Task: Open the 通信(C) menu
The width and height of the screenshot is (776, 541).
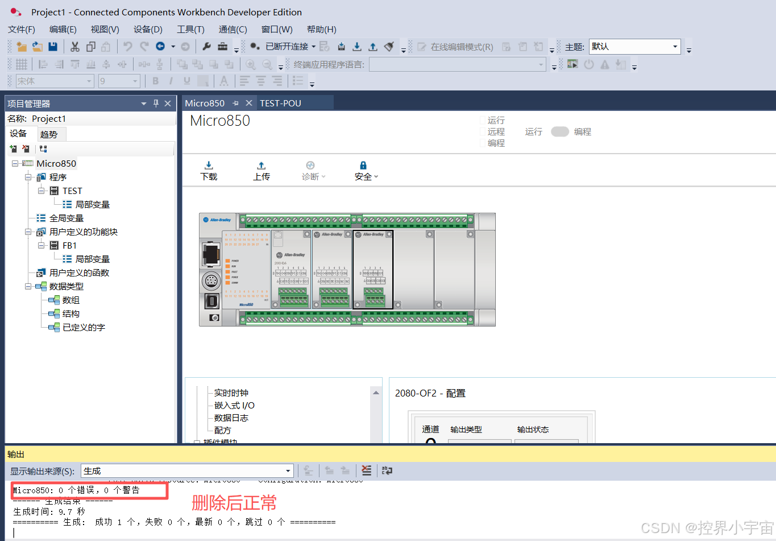Action: coord(233,29)
